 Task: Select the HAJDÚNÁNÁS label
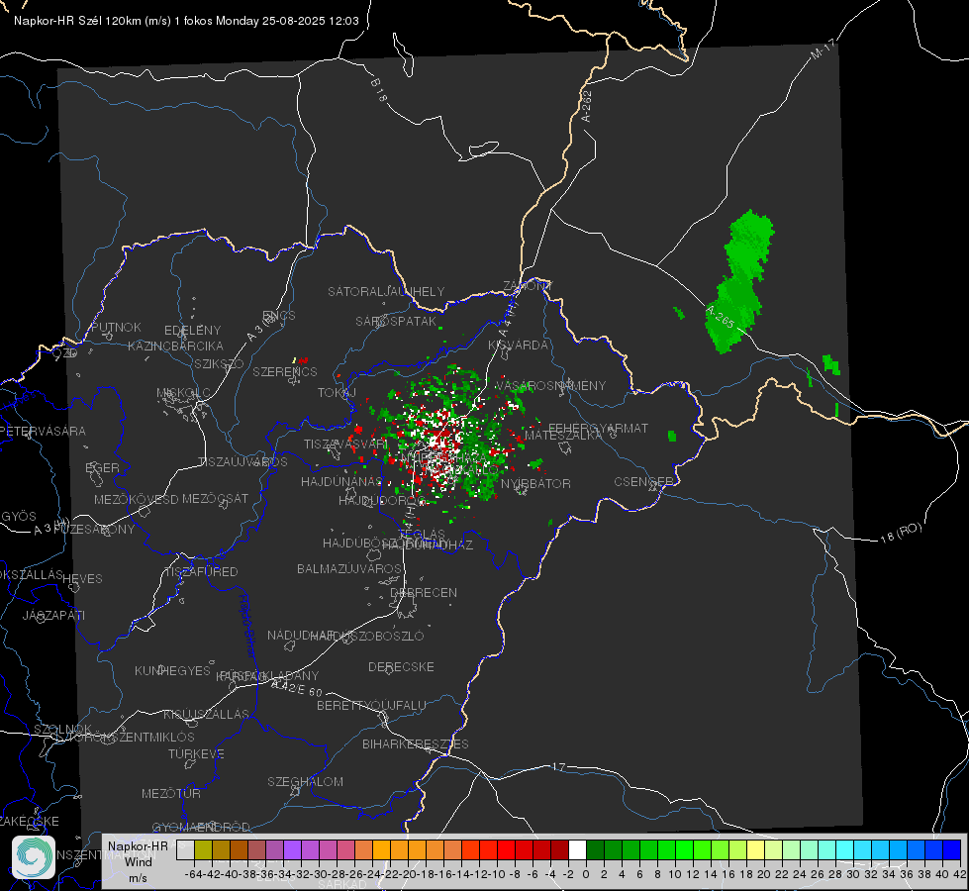(341, 481)
